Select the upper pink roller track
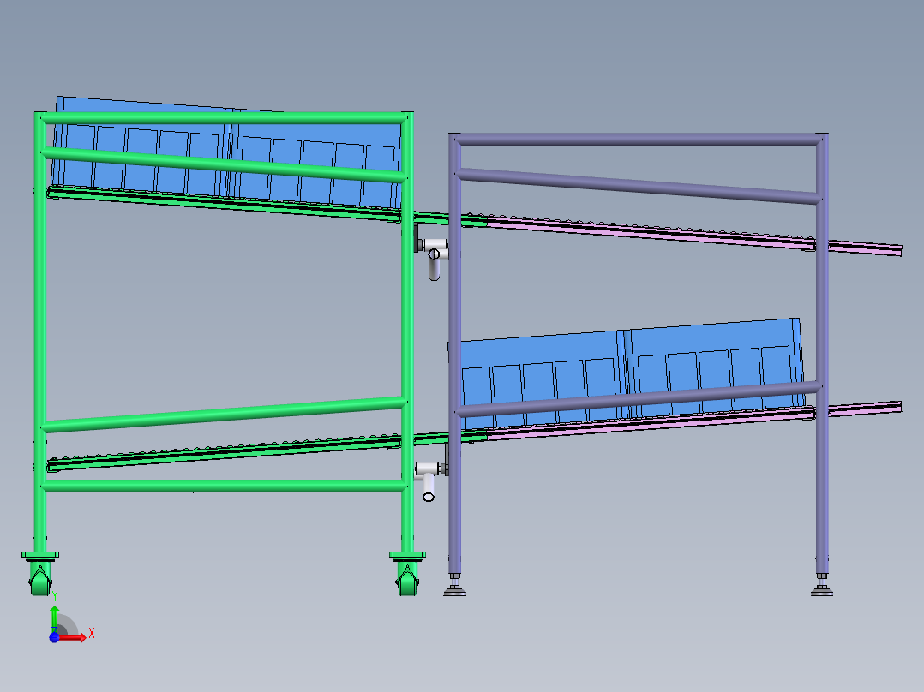The image size is (924, 692). point(694,236)
